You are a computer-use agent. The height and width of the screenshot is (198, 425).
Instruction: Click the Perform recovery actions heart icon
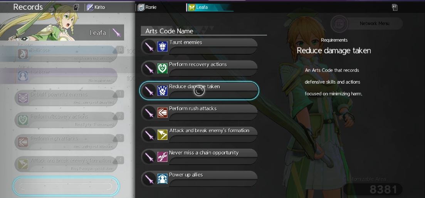tap(162, 69)
